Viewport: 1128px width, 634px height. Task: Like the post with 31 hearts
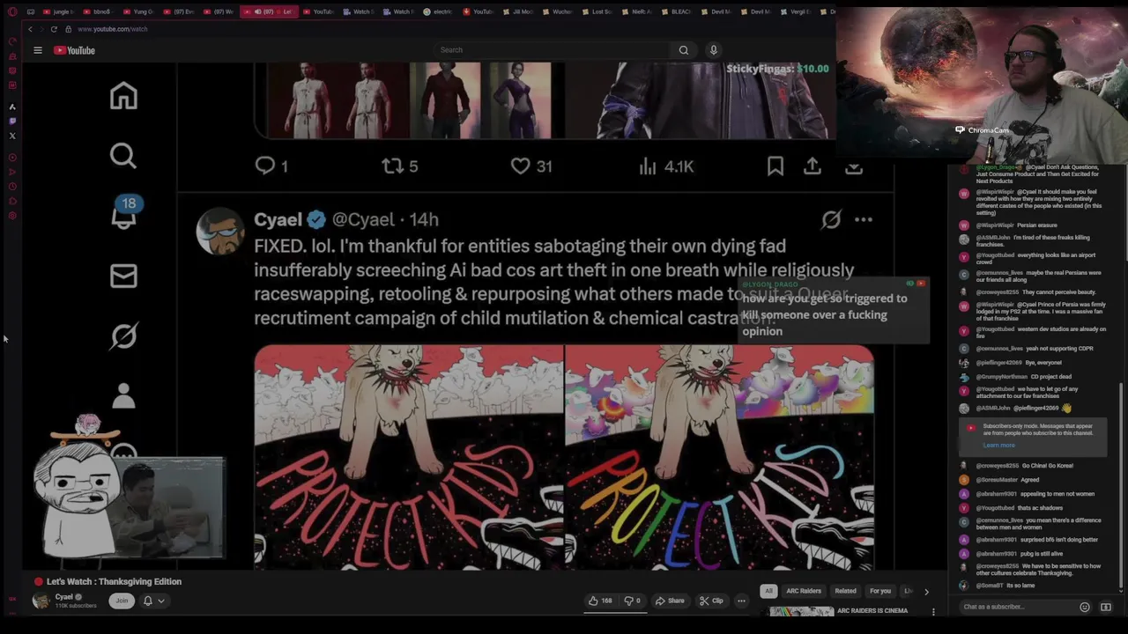click(531, 166)
